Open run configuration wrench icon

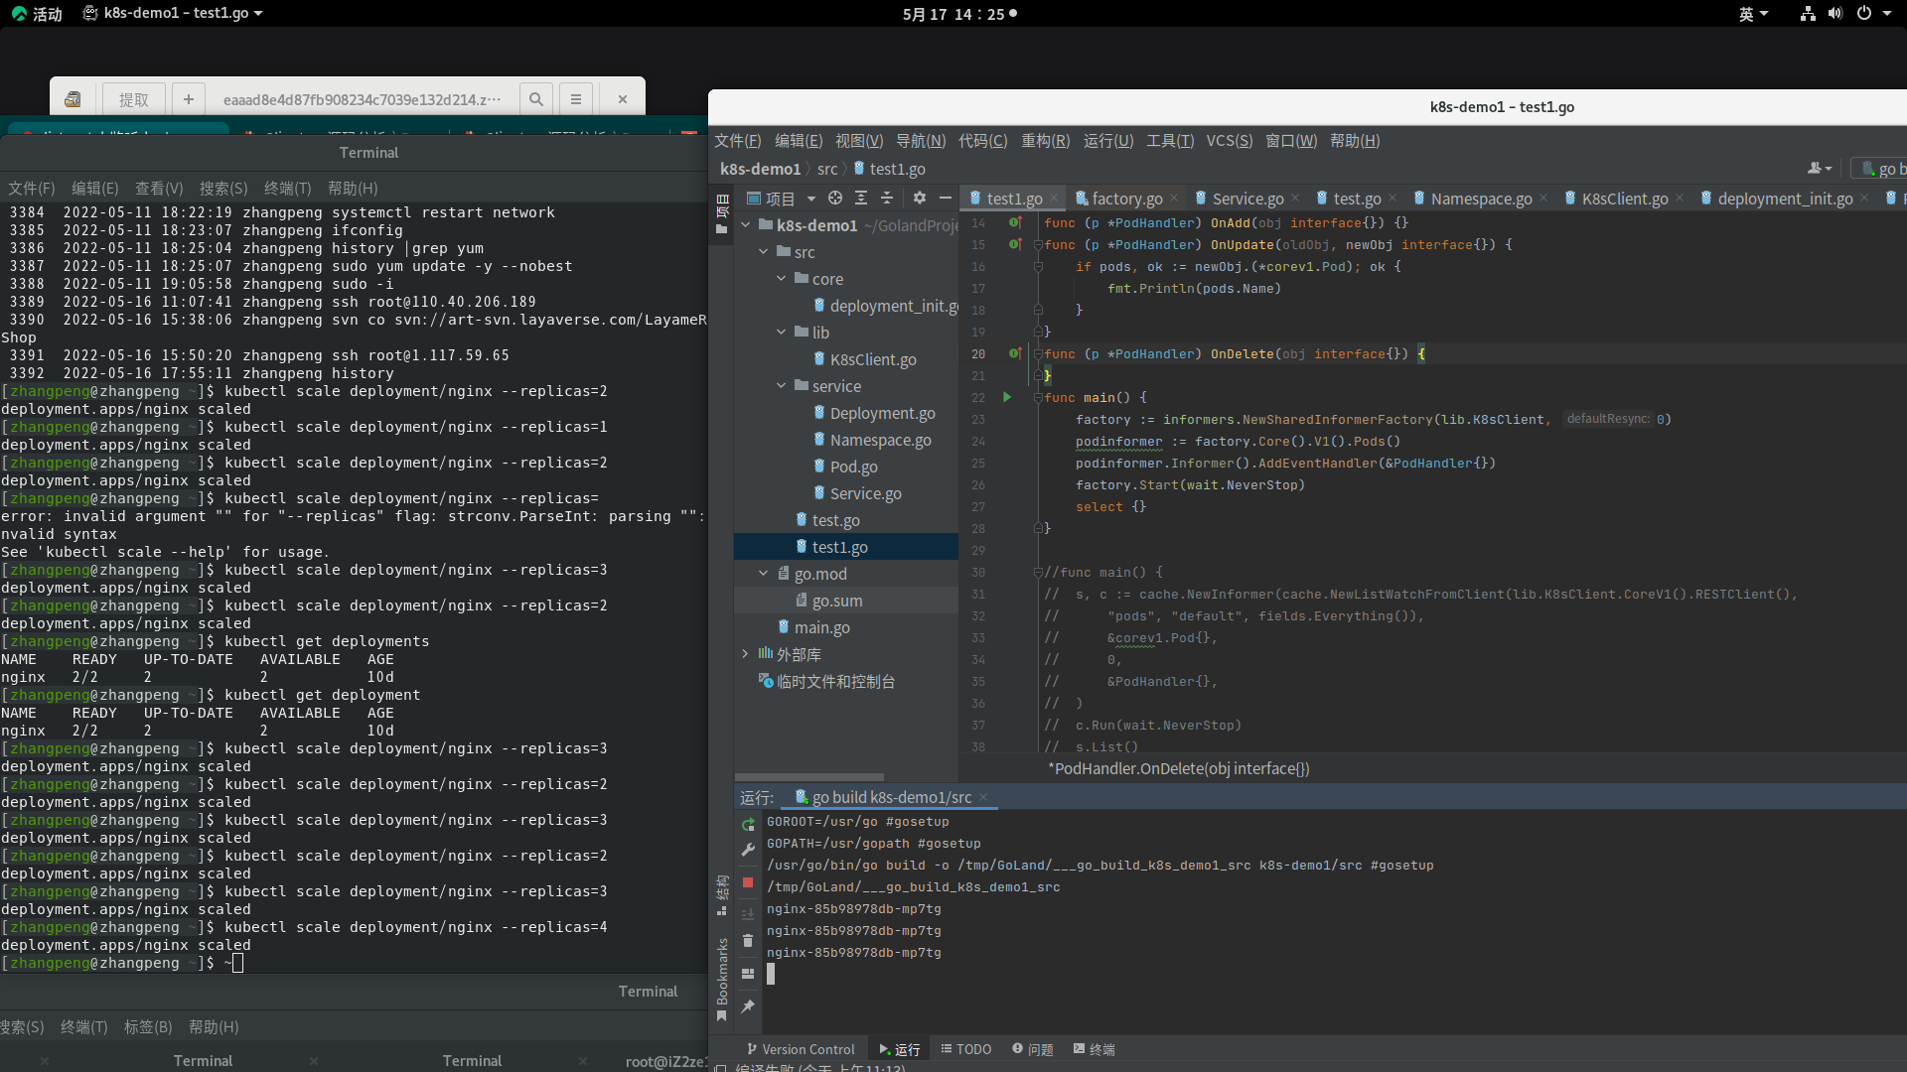tap(748, 851)
